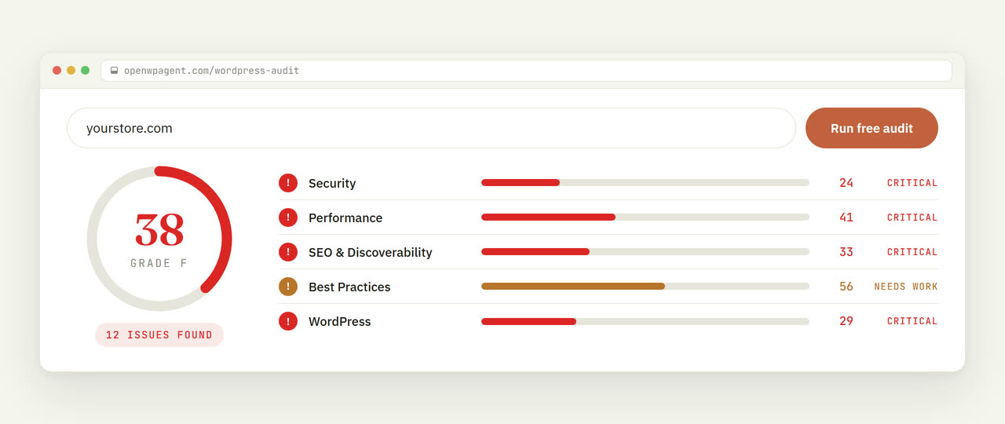Click the Best Practices score bar
The image size is (1005, 424).
(x=645, y=287)
